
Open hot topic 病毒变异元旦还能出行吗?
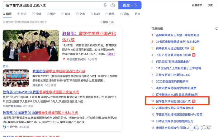click(x=173, y=48)
